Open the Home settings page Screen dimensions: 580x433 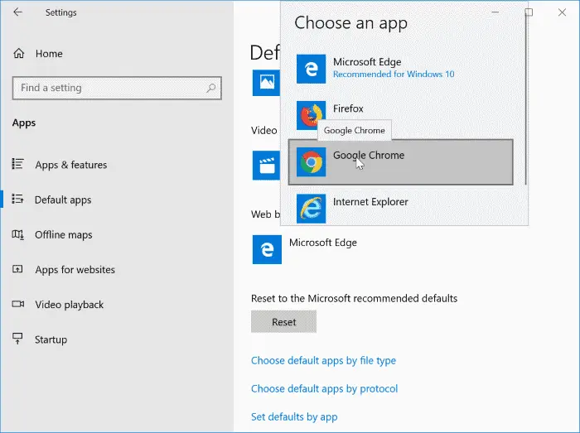49,54
